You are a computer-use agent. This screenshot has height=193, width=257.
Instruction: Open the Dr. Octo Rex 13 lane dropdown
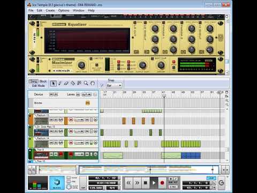[x=79, y=131]
